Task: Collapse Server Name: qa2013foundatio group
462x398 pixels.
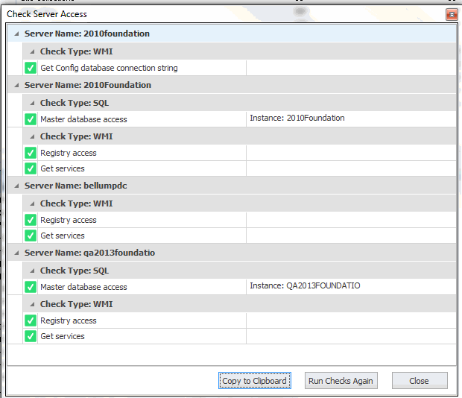Action: tap(17, 253)
